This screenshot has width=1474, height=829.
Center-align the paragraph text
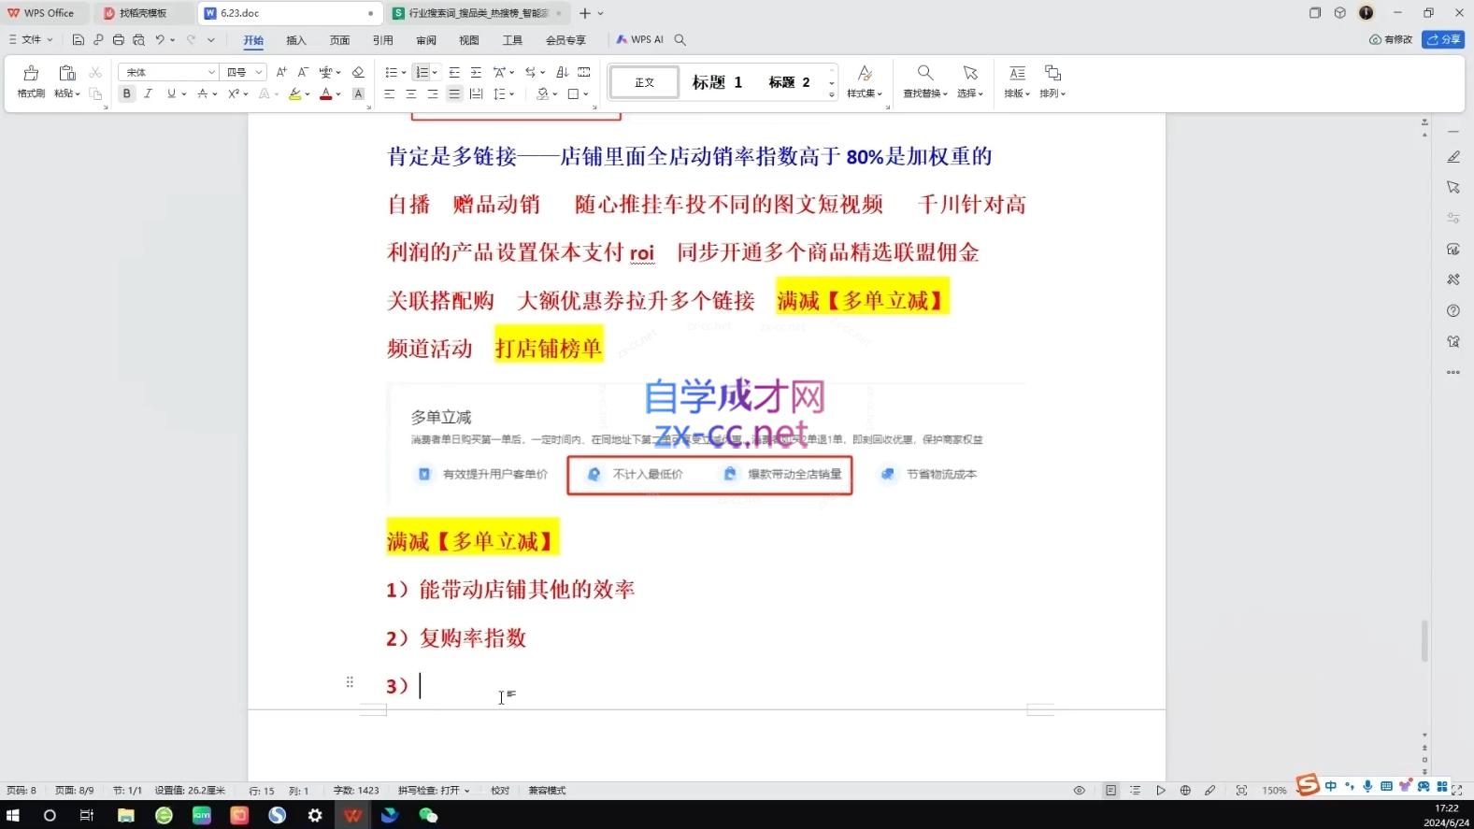point(410,93)
